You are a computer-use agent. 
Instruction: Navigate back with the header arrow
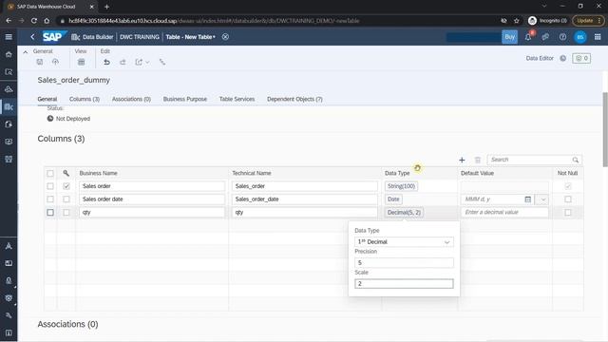pyautogui.click(x=32, y=37)
